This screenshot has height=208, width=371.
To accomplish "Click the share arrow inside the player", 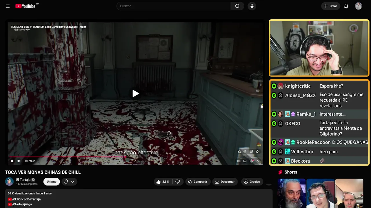I will click(257, 151).
